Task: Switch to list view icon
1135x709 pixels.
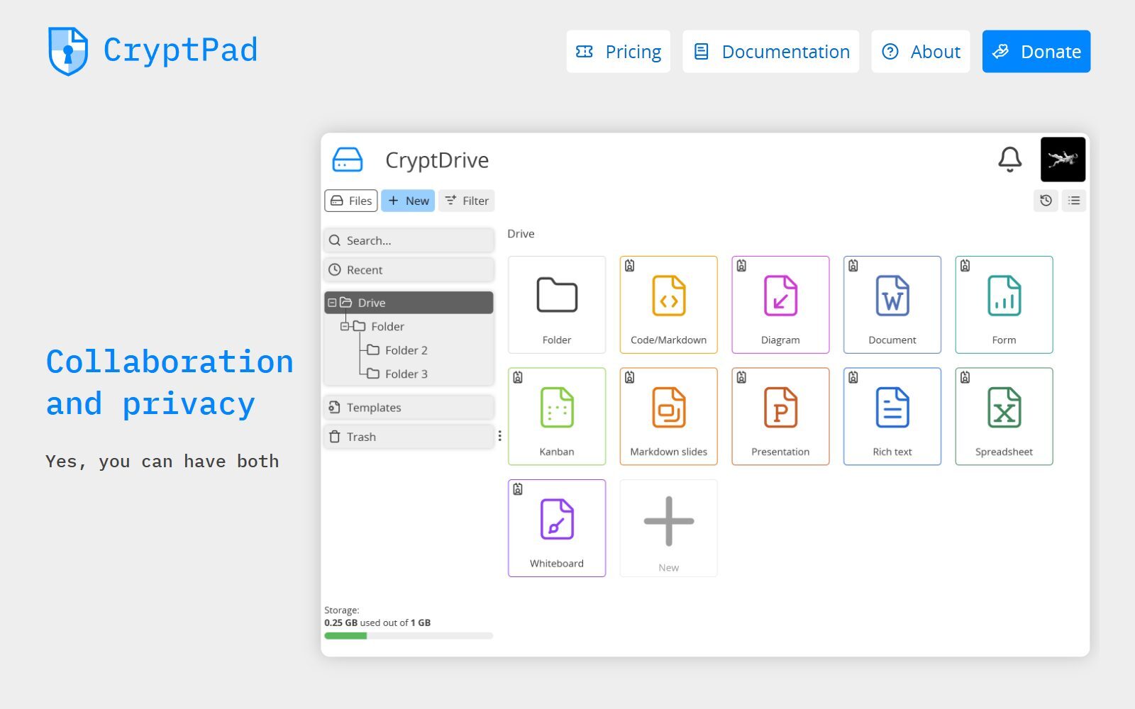Action: coord(1074,201)
